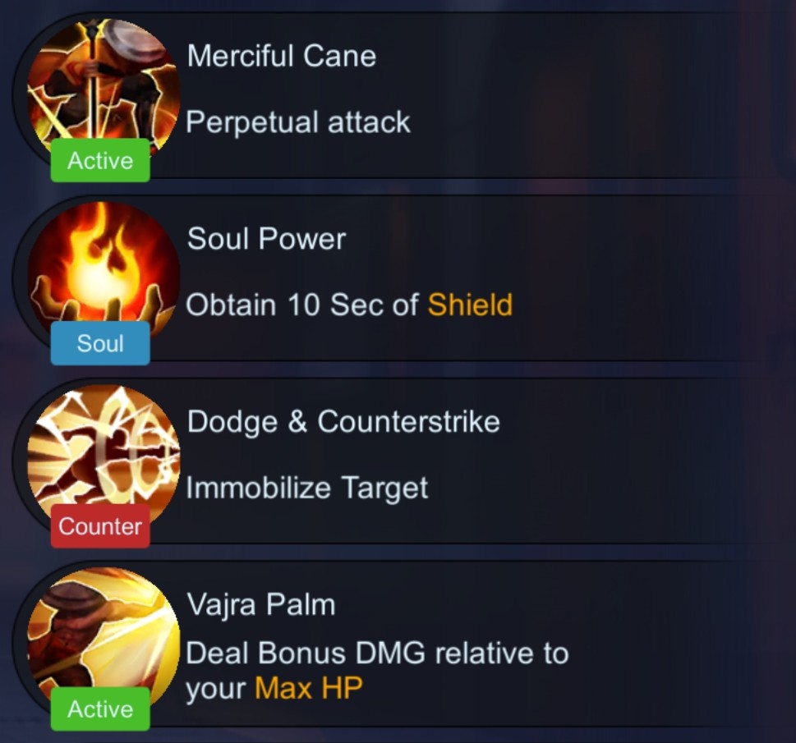Click the red Counter badge
The image size is (796, 743).
click(x=100, y=525)
